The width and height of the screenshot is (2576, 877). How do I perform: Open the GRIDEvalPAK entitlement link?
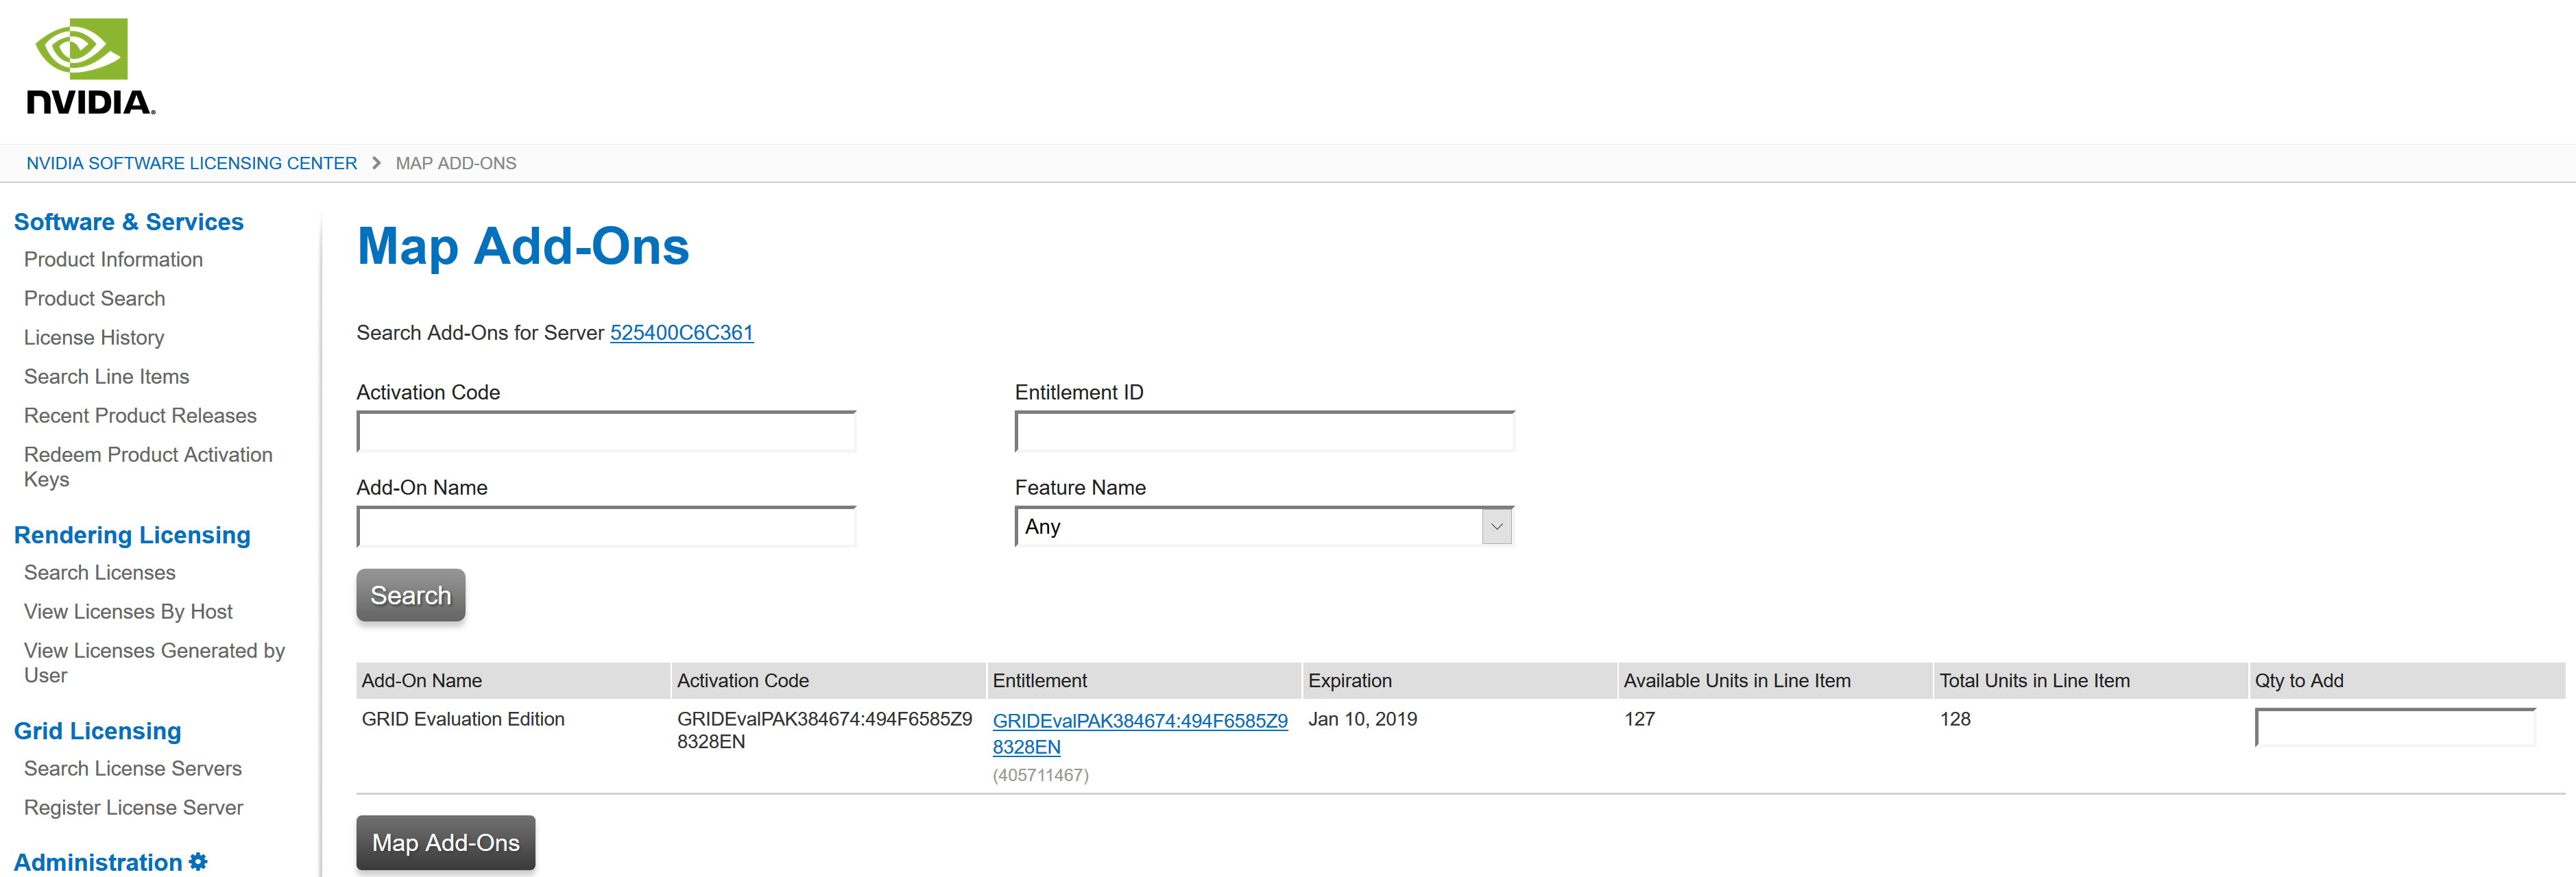[1139, 721]
